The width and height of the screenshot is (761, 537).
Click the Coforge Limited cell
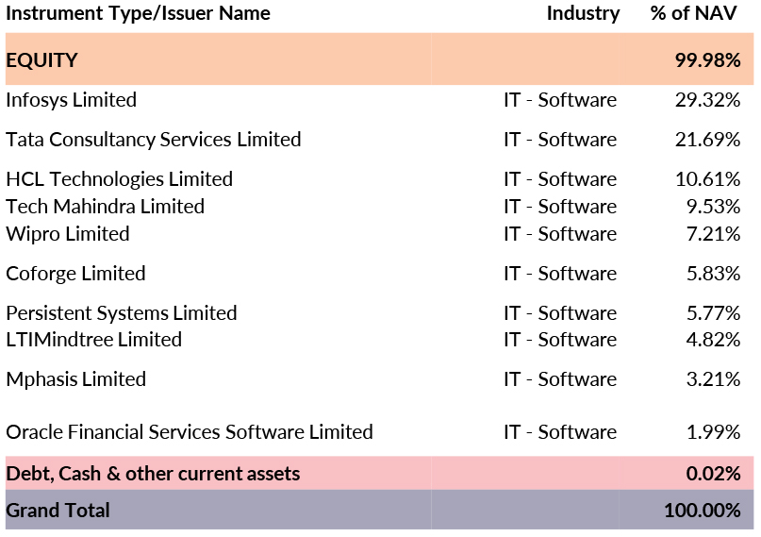(75, 274)
